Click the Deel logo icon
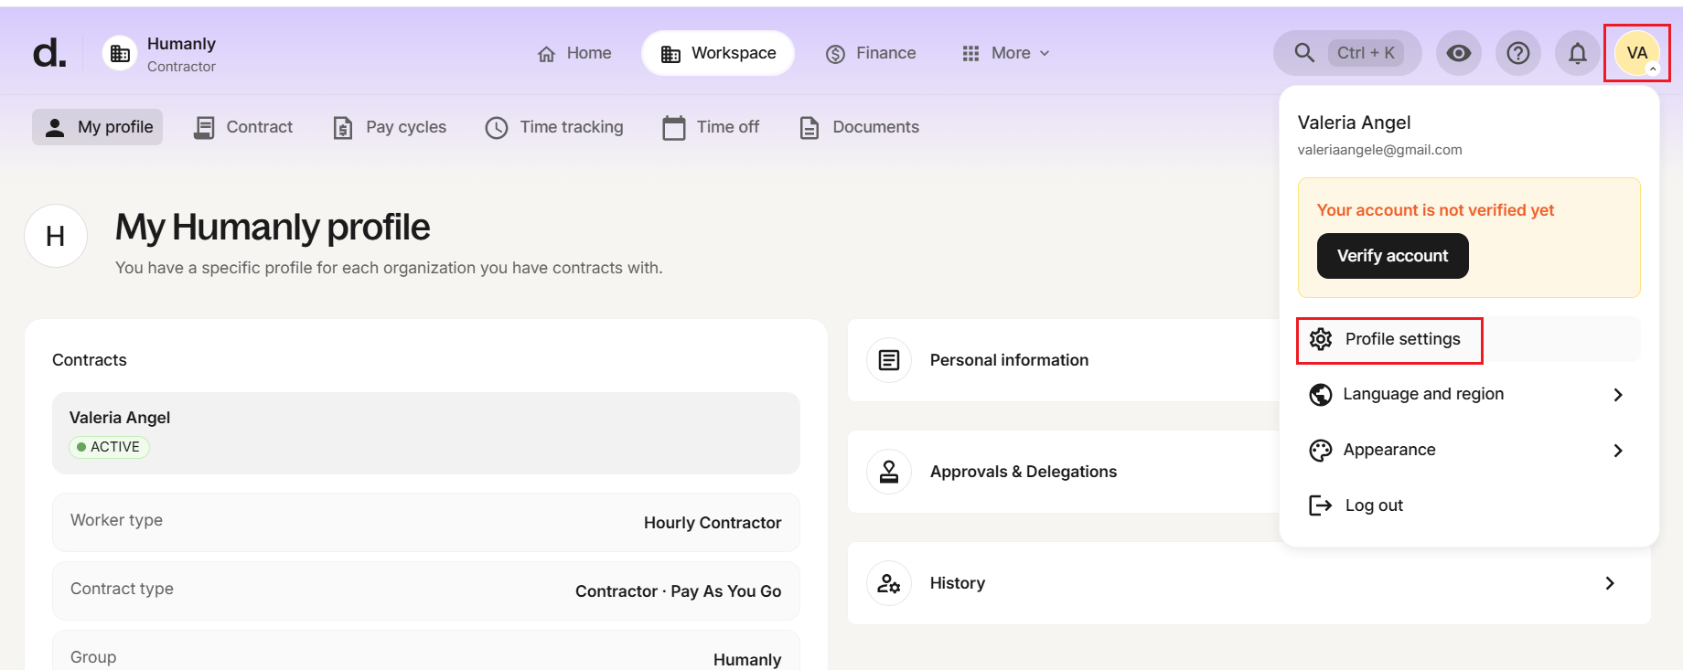This screenshot has height=670, width=1683. click(x=49, y=53)
